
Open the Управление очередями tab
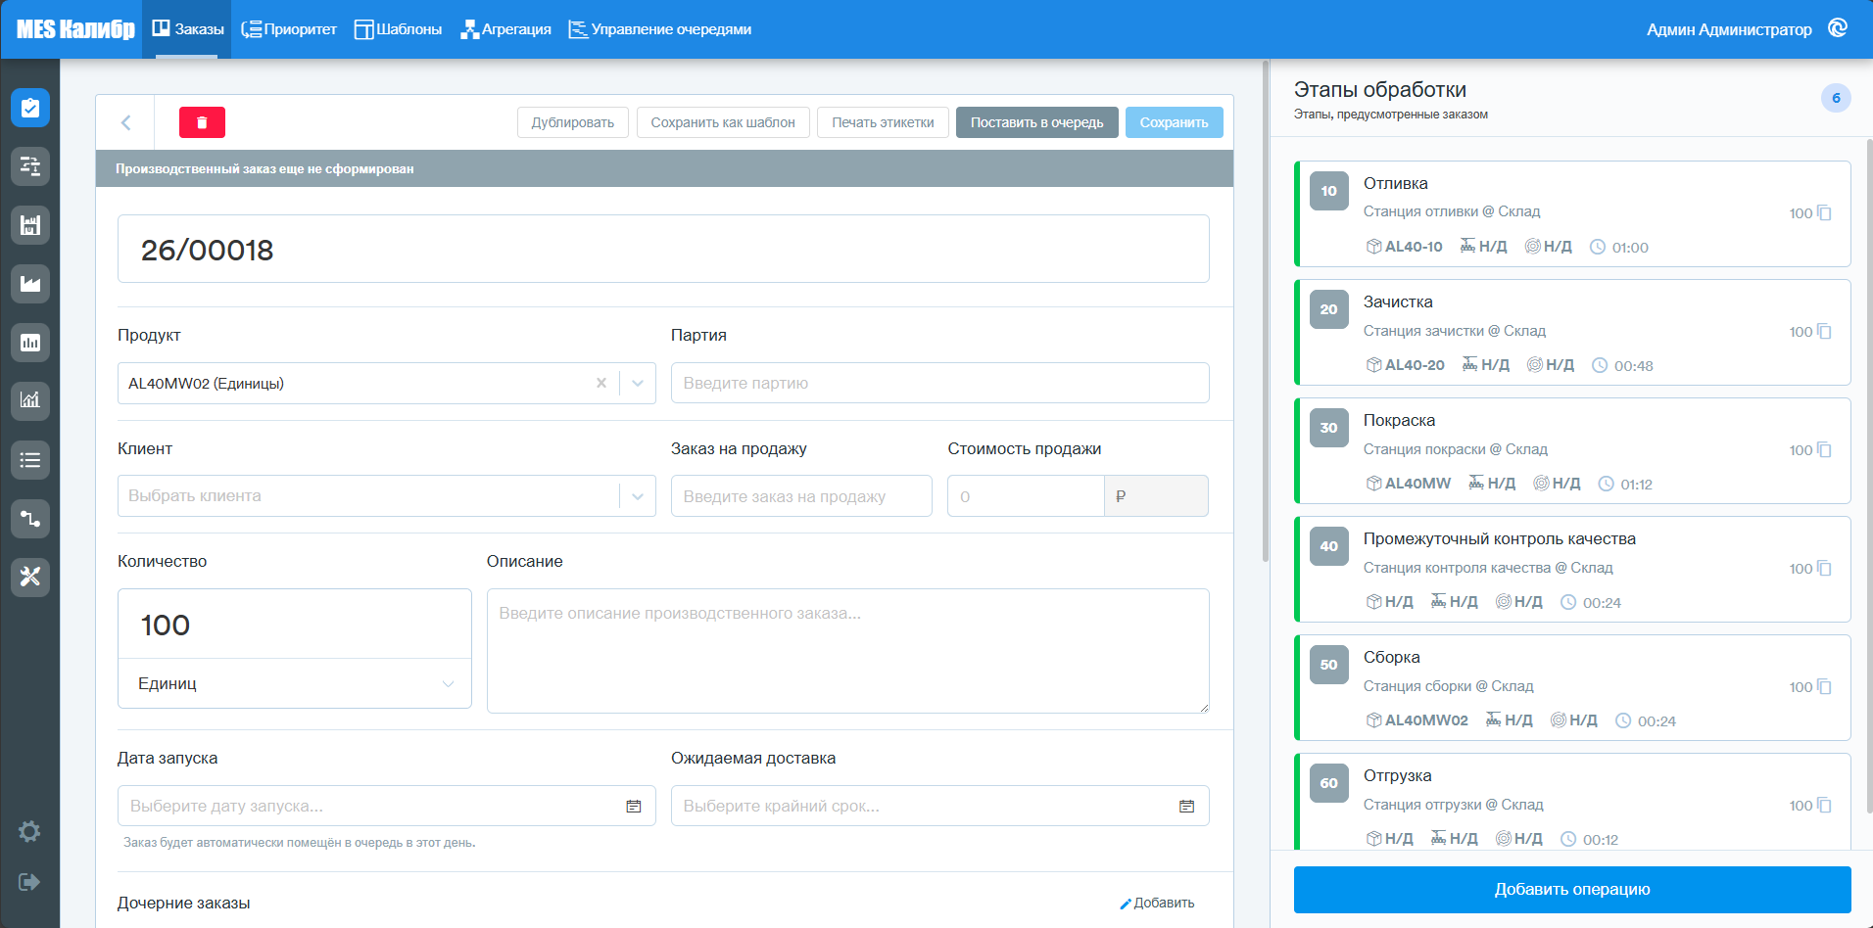[x=660, y=29]
